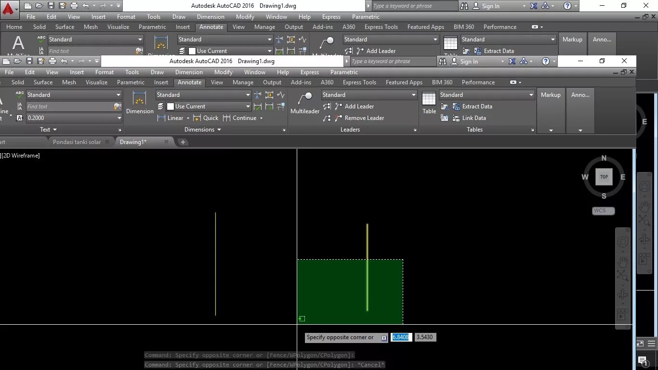Click Extract Data in front Tables panel

pyautogui.click(x=472, y=106)
